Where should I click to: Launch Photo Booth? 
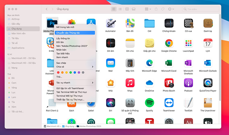click(x=169, y=83)
